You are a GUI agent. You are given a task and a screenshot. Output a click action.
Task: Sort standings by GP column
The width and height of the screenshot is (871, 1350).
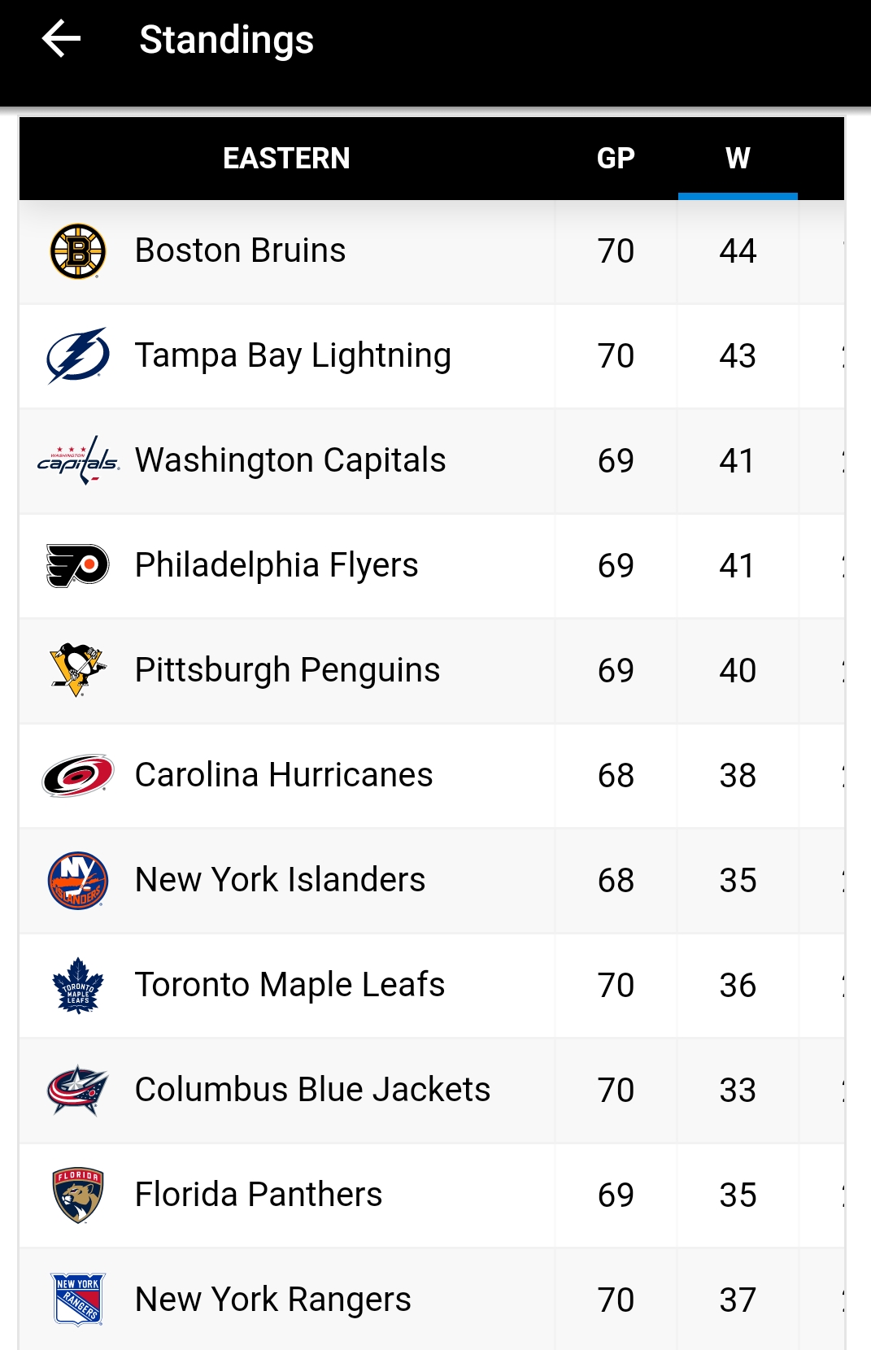(x=616, y=158)
